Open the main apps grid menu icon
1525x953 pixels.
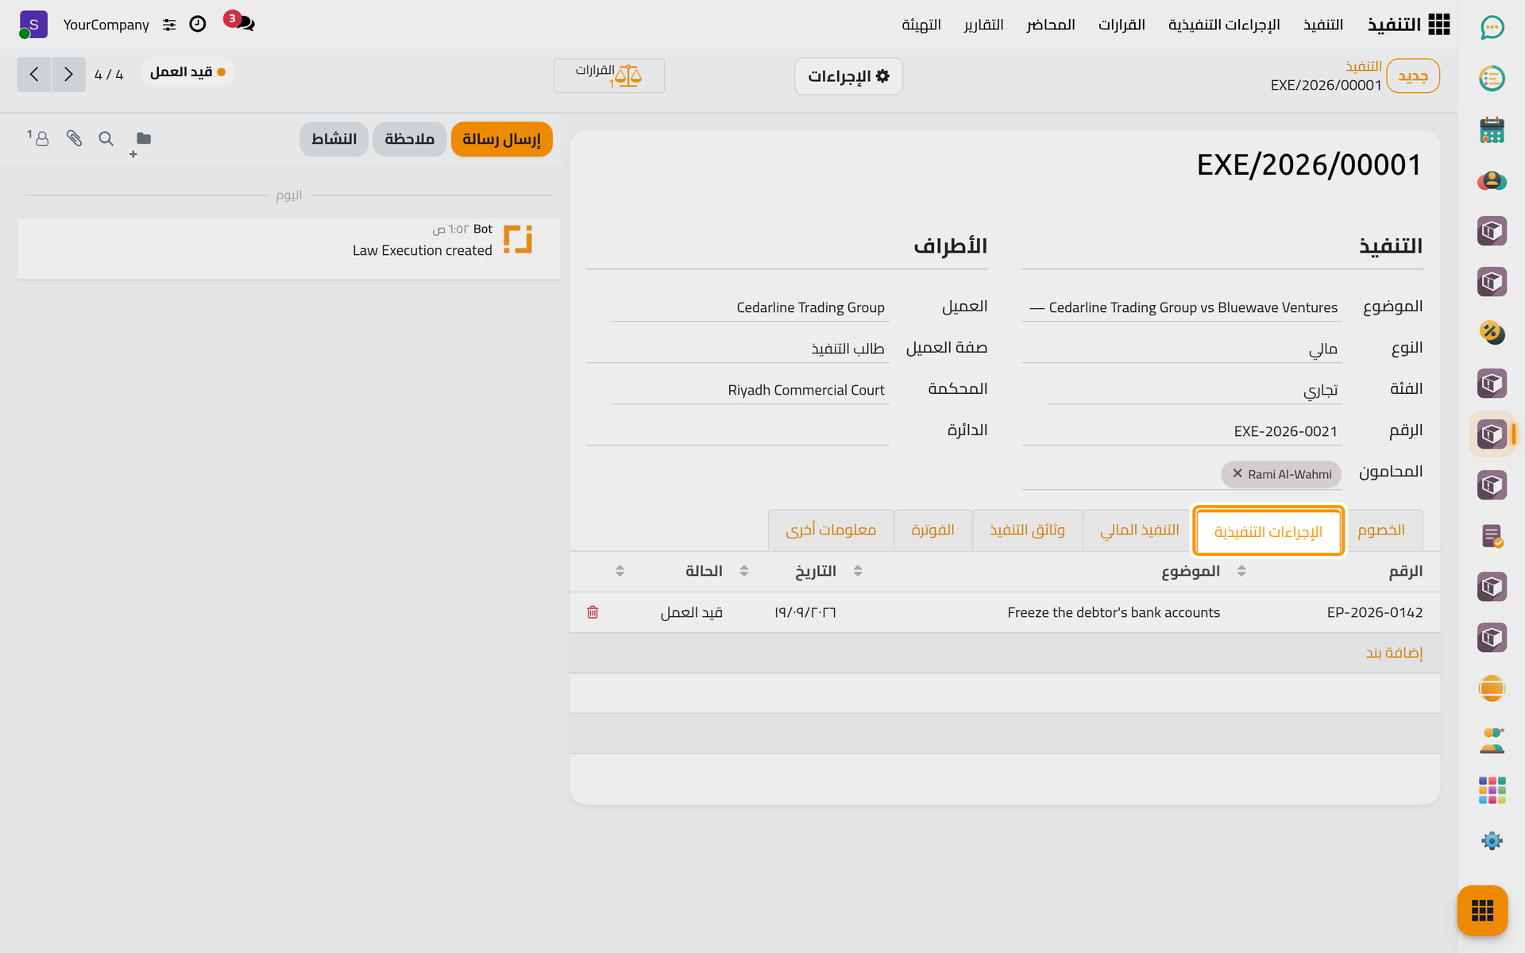pos(1438,25)
